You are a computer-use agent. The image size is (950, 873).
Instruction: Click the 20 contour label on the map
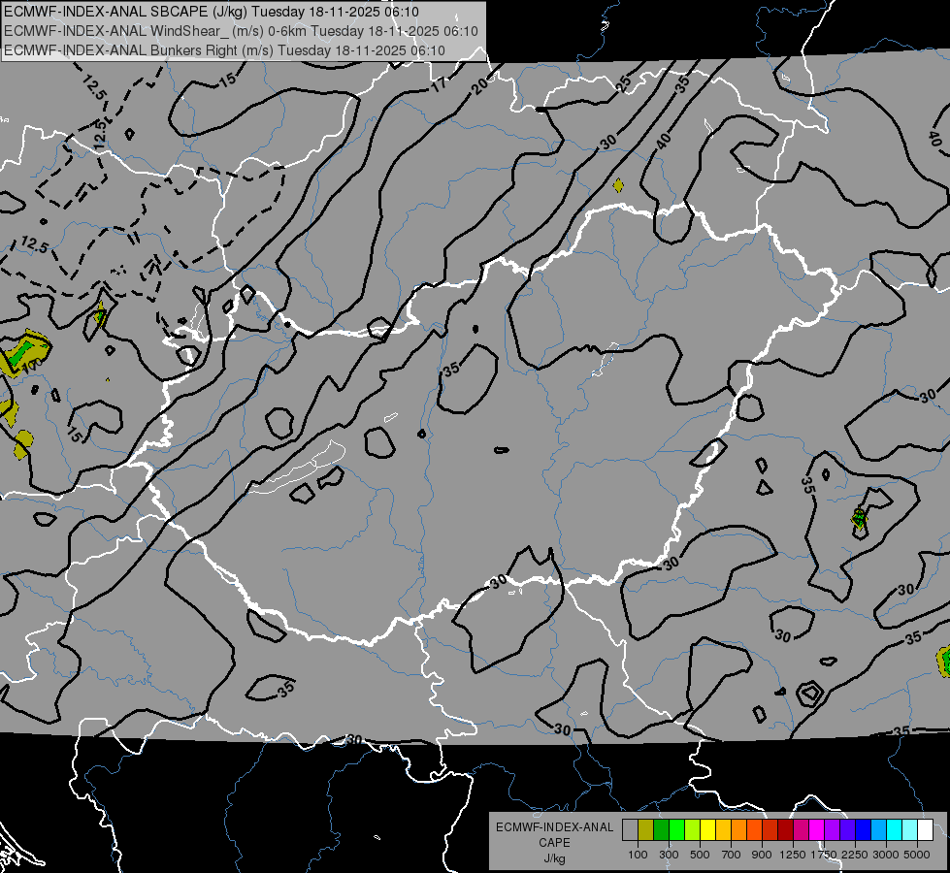479,86
